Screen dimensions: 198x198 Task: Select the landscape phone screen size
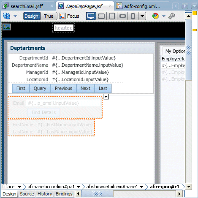(122, 16)
